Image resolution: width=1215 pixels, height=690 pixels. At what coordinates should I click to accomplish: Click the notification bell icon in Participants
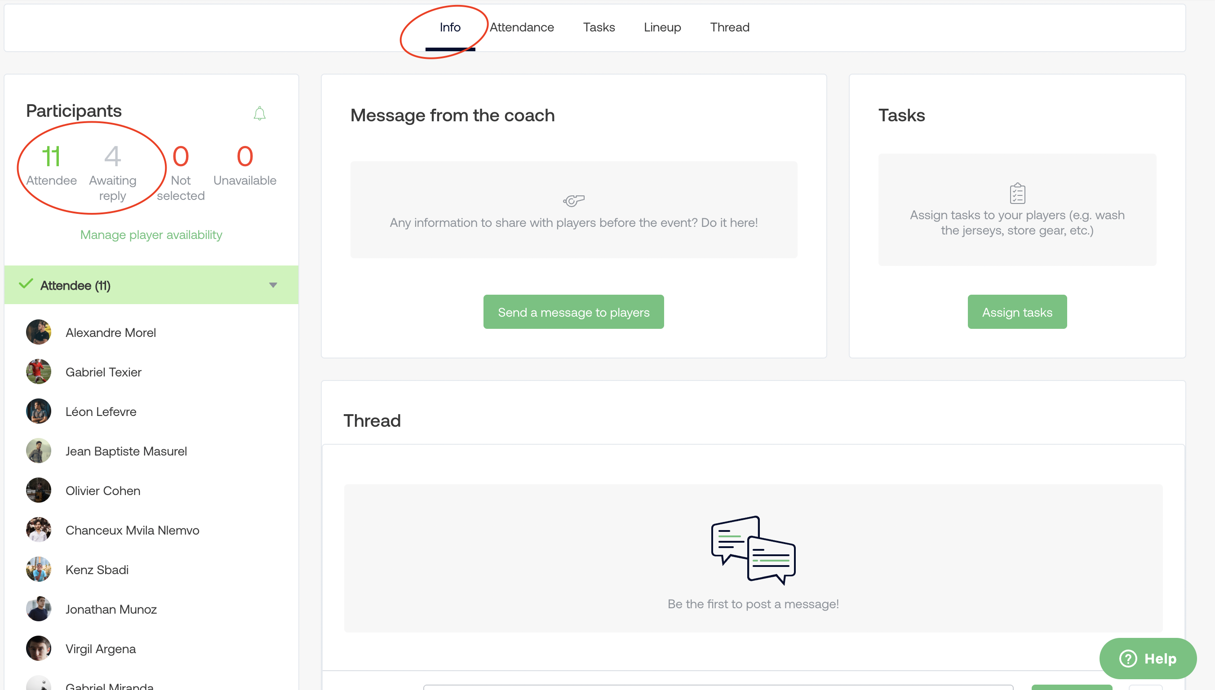(259, 113)
